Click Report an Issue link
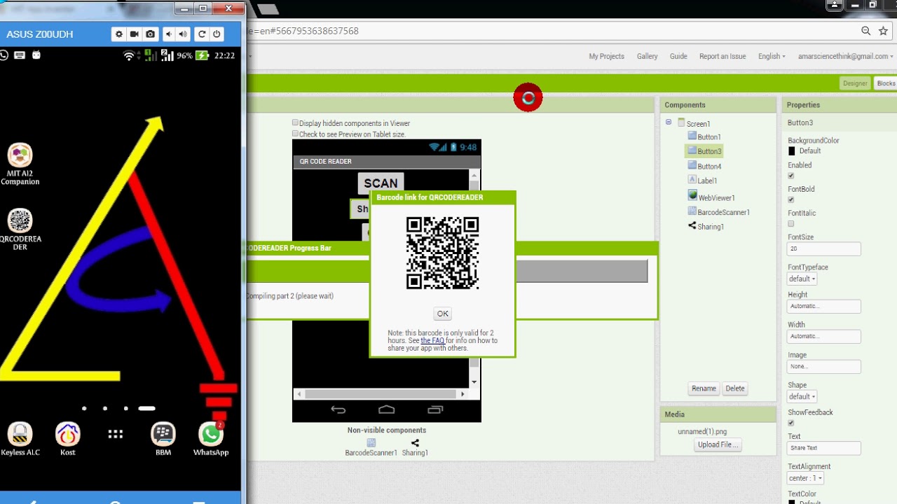The height and width of the screenshot is (504, 897). pos(723,56)
